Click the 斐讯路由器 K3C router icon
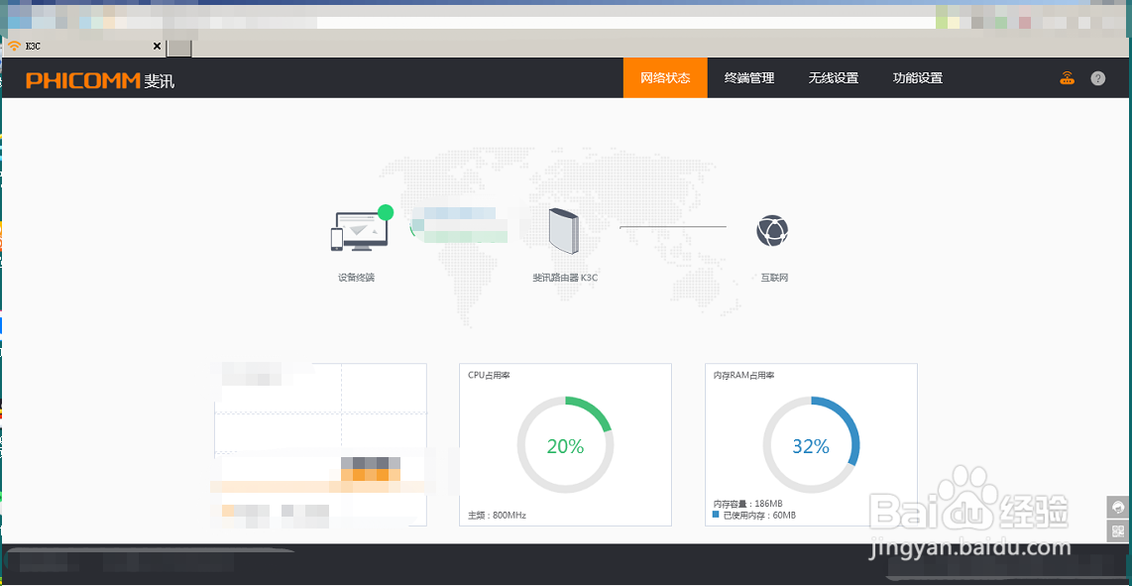1132x586 pixels. [564, 231]
